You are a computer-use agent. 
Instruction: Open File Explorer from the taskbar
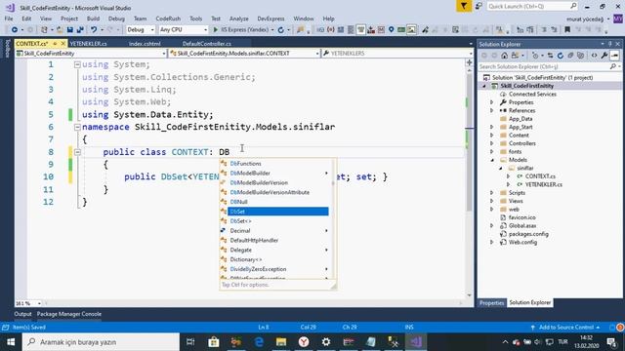281,342
